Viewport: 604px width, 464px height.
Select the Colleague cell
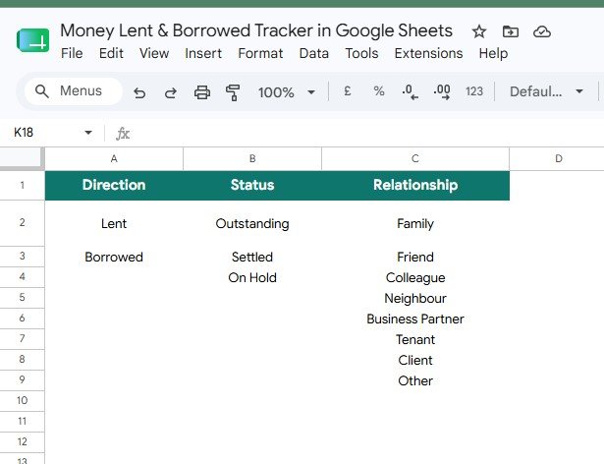[415, 277]
